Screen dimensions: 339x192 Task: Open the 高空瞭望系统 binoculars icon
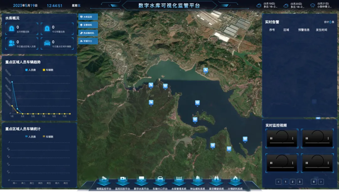click(x=216, y=180)
